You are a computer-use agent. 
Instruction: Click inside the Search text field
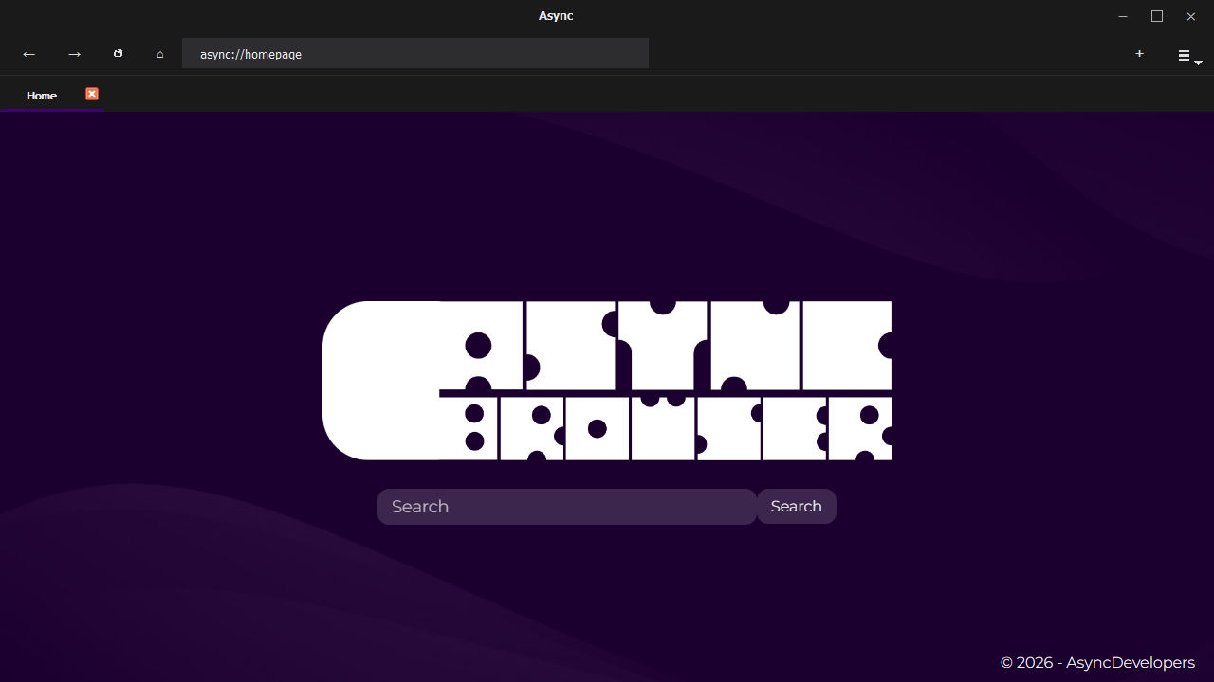pos(566,507)
